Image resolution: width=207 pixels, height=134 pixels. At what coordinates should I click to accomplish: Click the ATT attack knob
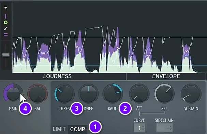[139, 93]
